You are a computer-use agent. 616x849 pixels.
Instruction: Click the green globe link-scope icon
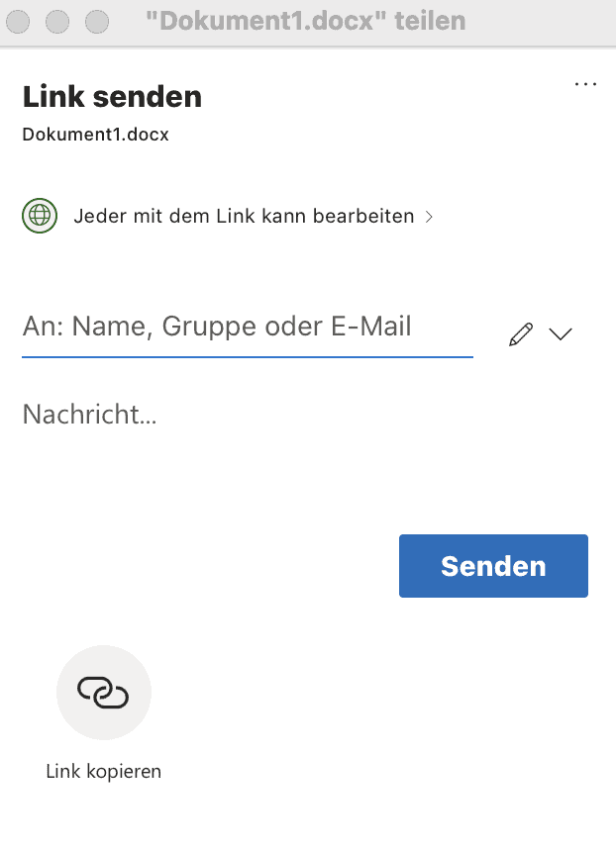point(40,216)
